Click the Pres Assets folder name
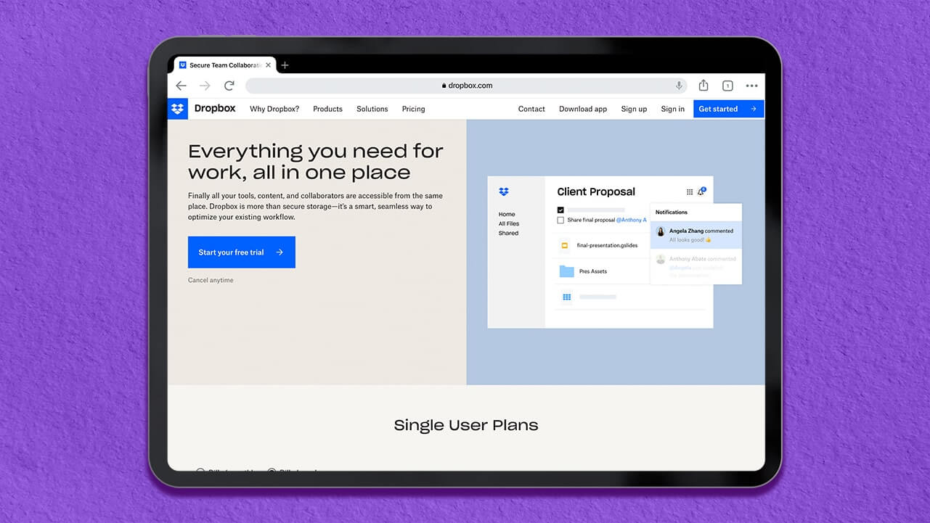The width and height of the screenshot is (930, 523). point(593,271)
